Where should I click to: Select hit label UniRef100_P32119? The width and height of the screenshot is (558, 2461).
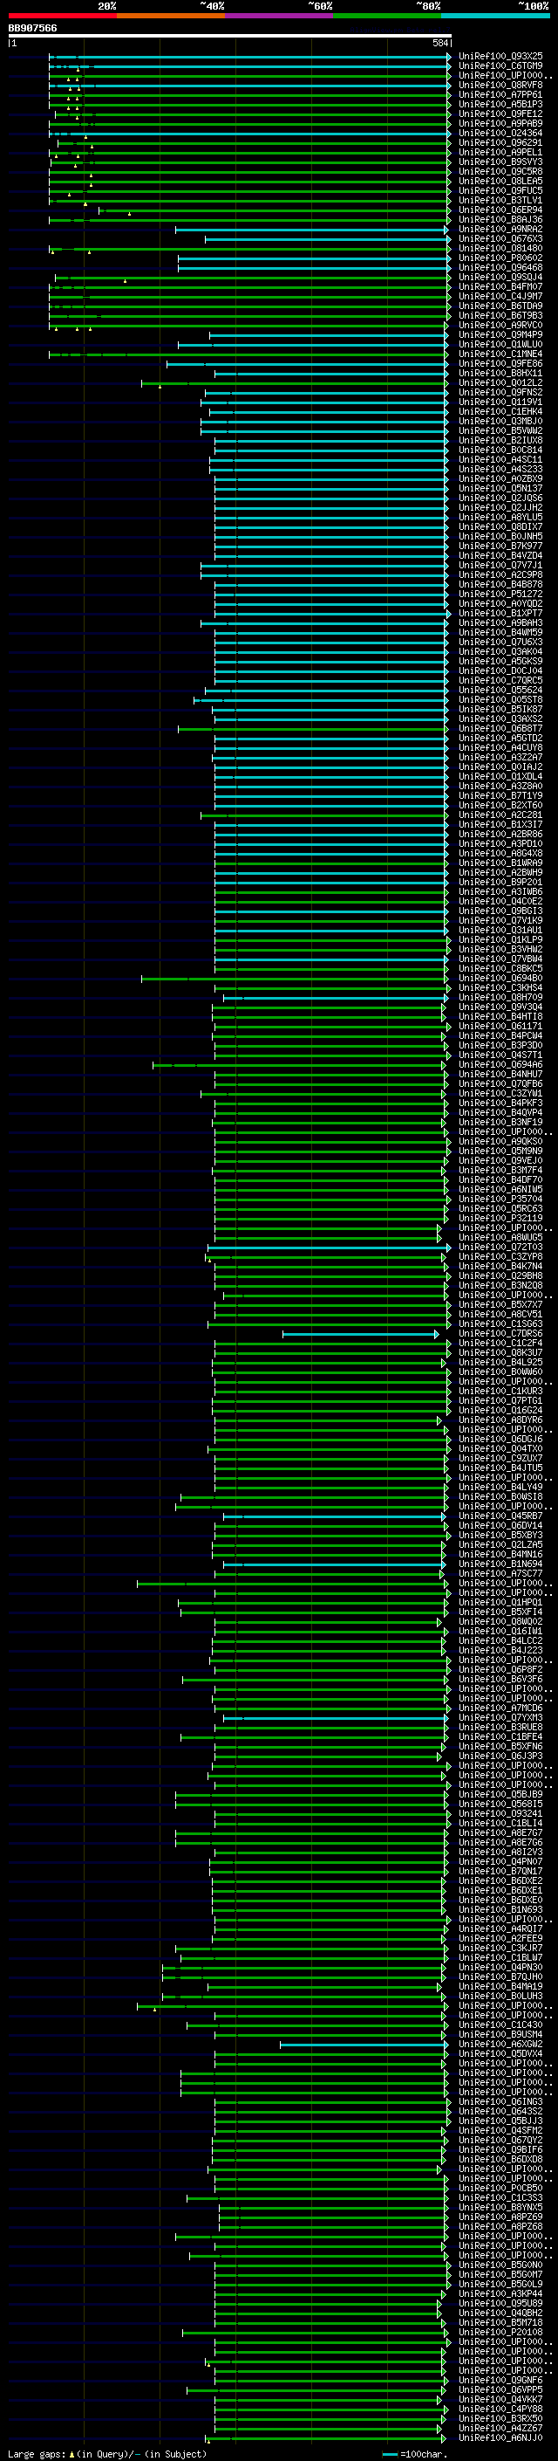[x=500, y=1218]
